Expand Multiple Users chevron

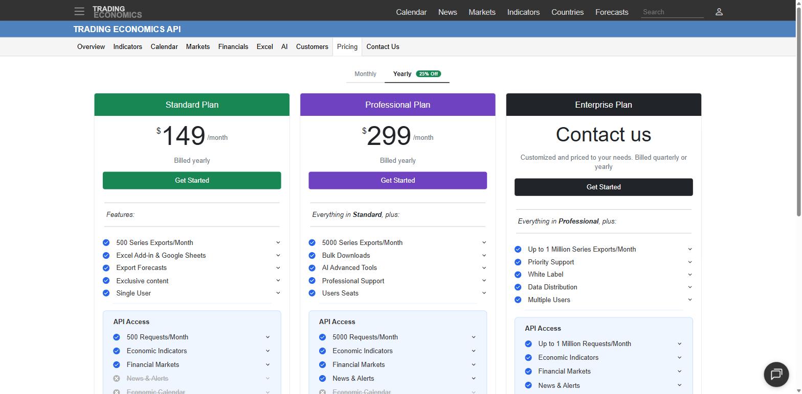(689, 300)
